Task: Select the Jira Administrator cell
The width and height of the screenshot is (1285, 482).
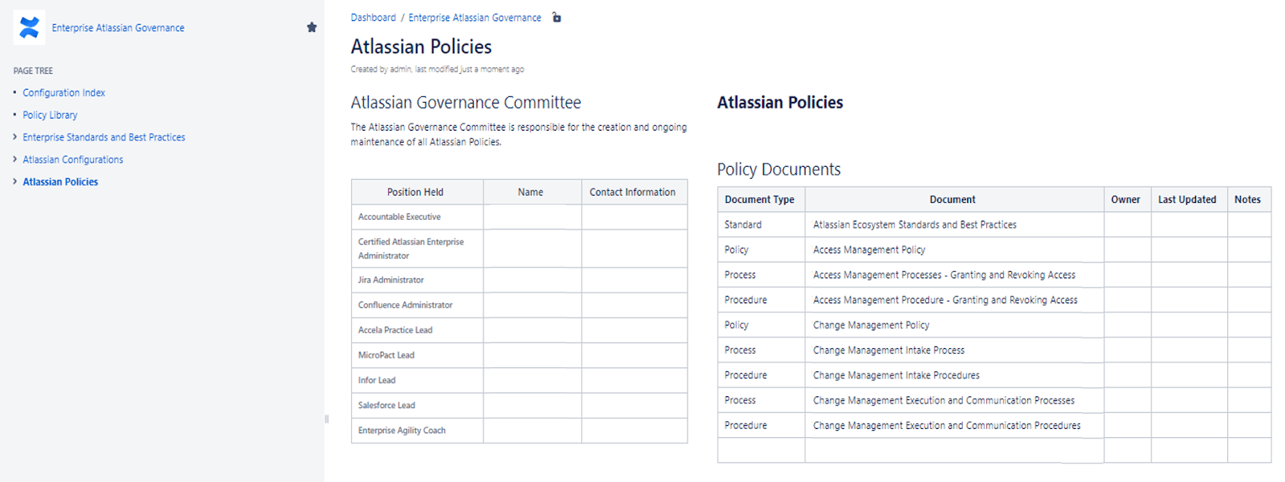Action: click(x=417, y=280)
